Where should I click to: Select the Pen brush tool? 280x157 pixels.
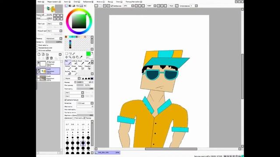pyautogui.click(x=68, y=62)
